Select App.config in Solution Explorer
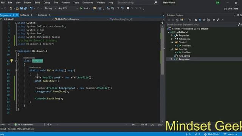 point(185,56)
